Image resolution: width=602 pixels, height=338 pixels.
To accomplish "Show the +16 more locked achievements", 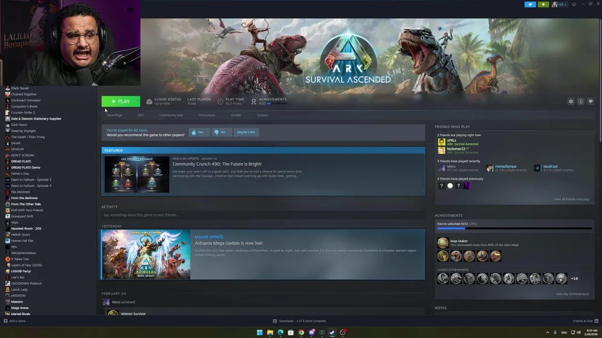I will [x=574, y=279].
